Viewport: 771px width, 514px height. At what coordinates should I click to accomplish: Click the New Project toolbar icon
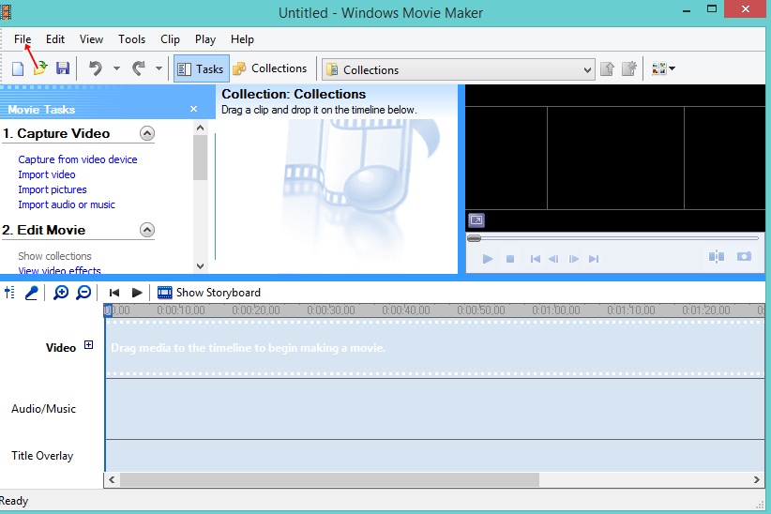pyautogui.click(x=18, y=68)
